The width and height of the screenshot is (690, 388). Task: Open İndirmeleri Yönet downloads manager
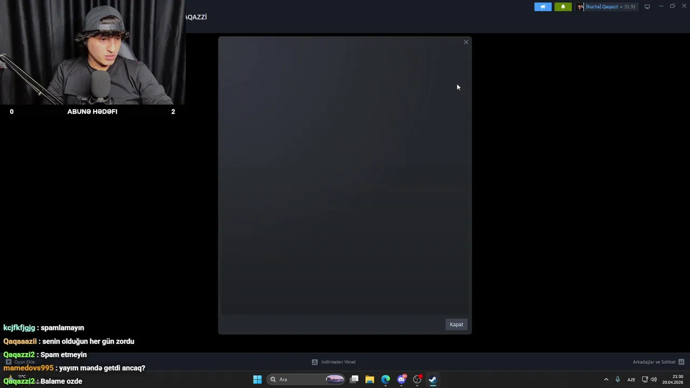point(339,362)
